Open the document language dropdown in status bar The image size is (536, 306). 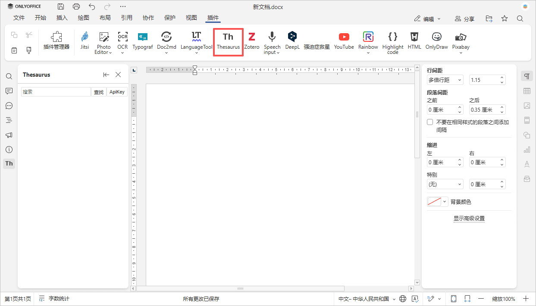click(x=365, y=298)
